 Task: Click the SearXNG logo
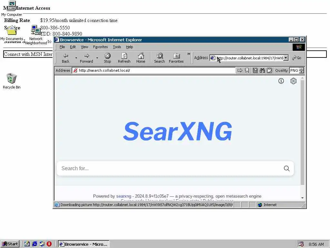[178, 131]
